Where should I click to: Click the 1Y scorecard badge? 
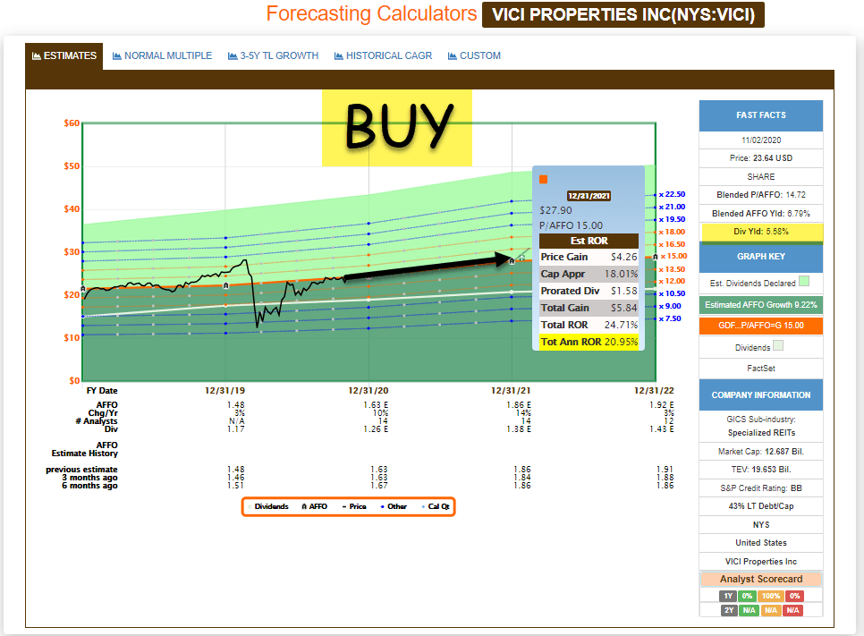(x=728, y=596)
